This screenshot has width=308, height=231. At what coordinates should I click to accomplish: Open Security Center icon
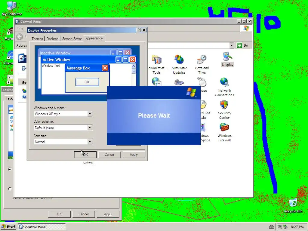click(x=224, y=109)
